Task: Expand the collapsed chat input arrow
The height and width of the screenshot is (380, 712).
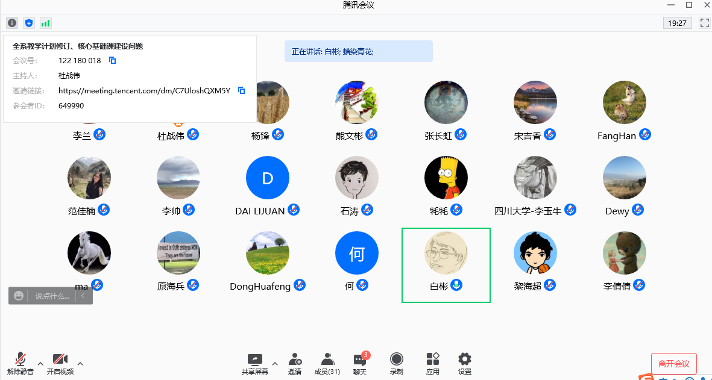Action: point(83,295)
